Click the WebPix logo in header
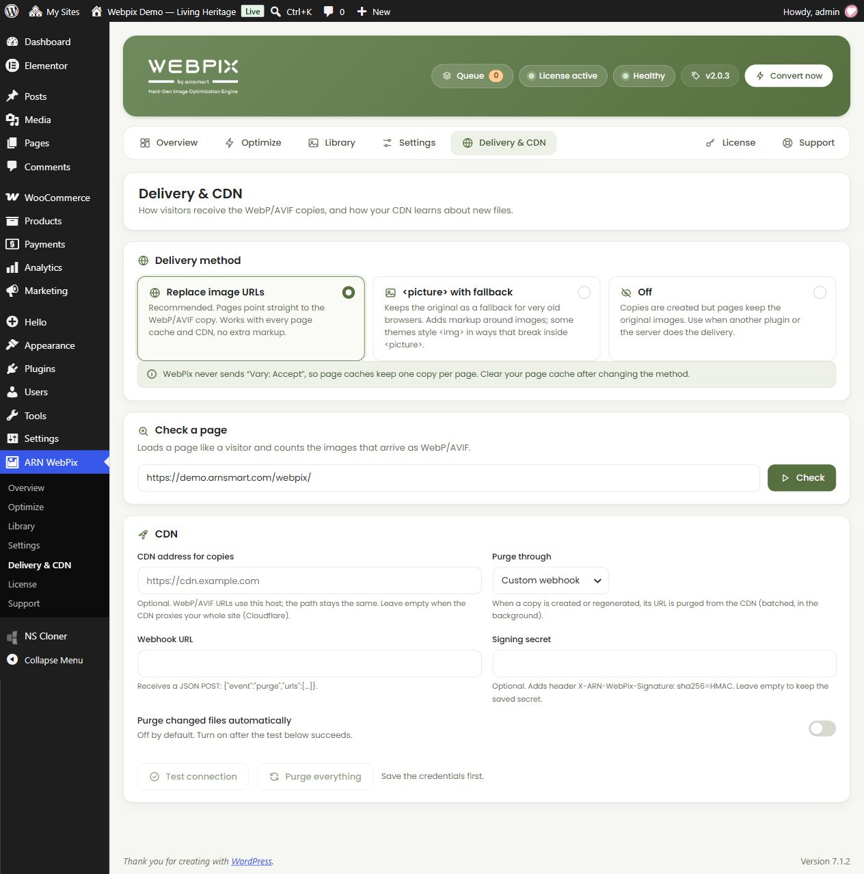This screenshot has width=864, height=874. [193, 76]
